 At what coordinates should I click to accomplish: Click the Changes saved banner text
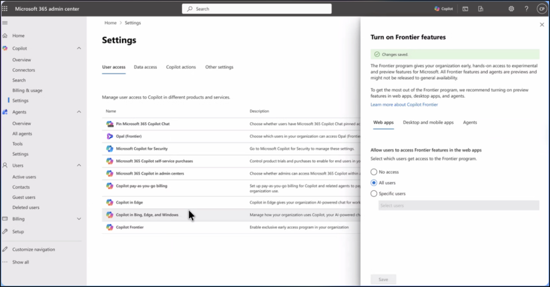point(395,54)
